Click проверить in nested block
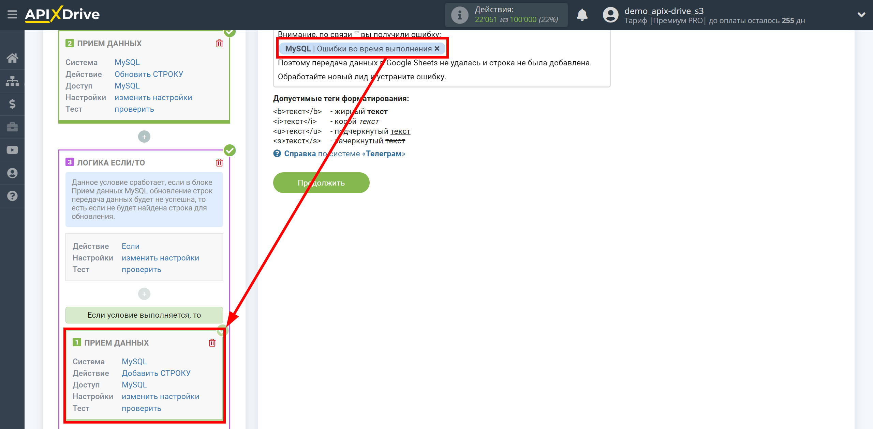Screen dimensions: 873x429 pyautogui.click(x=142, y=409)
